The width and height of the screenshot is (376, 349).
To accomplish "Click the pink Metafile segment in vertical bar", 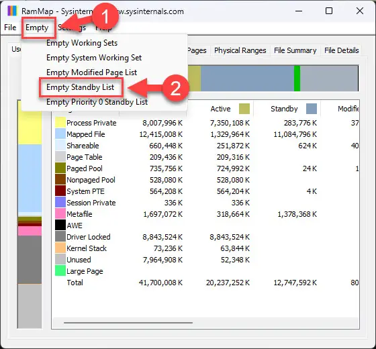I will click(x=30, y=231).
